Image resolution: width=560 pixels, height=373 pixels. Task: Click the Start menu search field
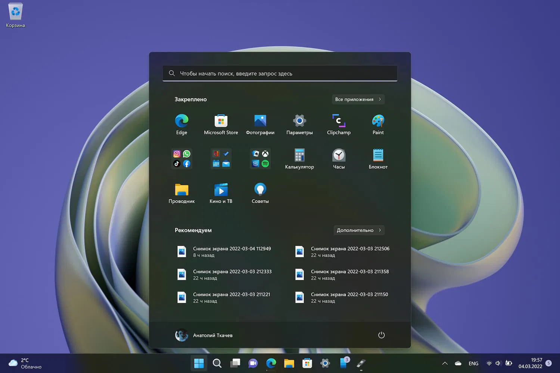280,73
